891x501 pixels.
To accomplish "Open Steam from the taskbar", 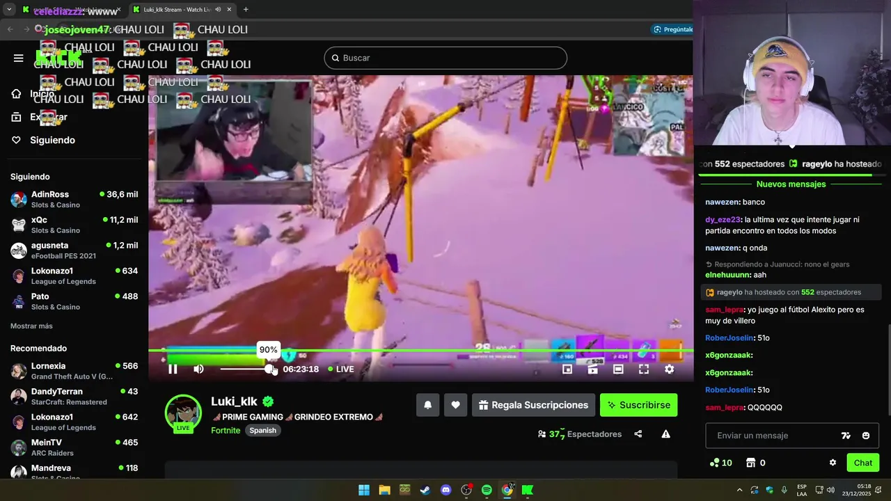I will pyautogui.click(x=425, y=490).
